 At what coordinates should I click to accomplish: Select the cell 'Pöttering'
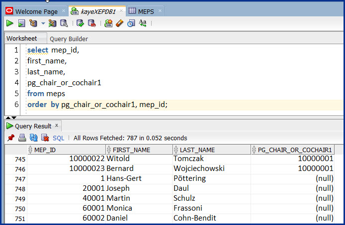[x=212, y=178]
